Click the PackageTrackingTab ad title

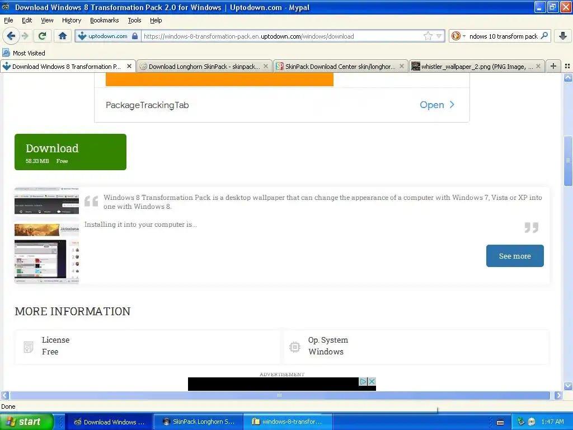[x=147, y=105]
